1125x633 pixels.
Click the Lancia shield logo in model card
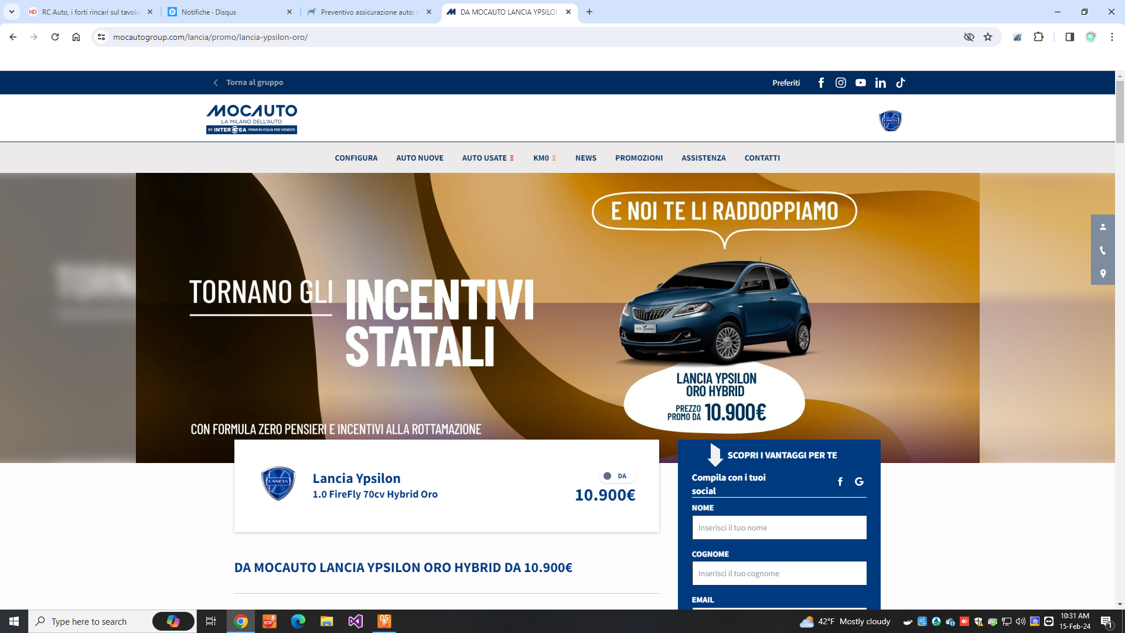point(278,484)
